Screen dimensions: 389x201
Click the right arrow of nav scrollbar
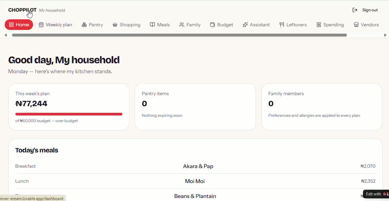tap(385, 35)
